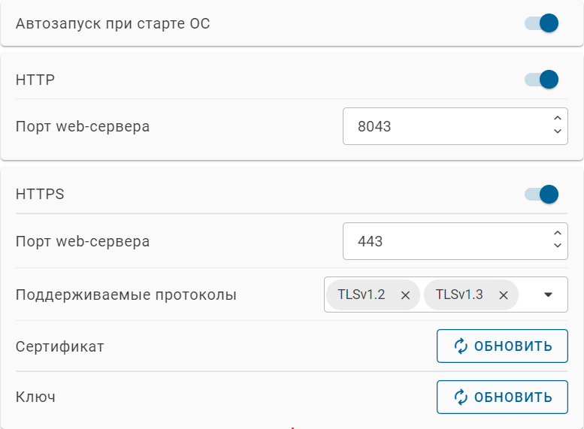Click ОБНОВИТЬ button for Сертификат
Screen dimensions: 584x429
click(x=502, y=346)
